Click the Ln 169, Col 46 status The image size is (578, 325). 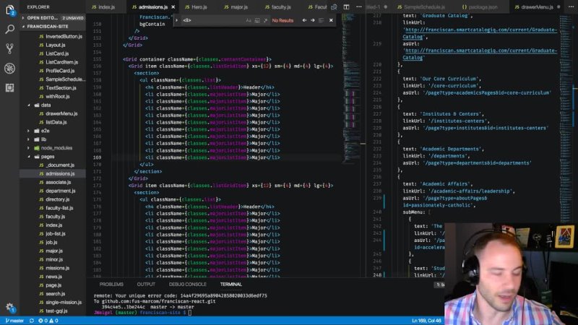point(426,321)
